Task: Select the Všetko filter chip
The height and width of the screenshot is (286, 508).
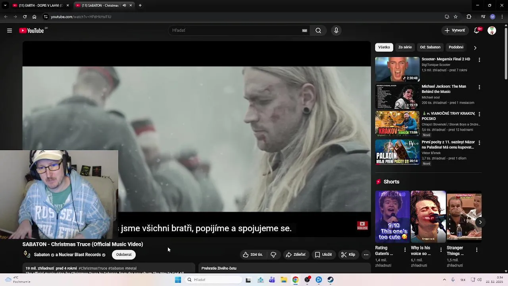Action: pyautogui.click(x=384, y=47)
